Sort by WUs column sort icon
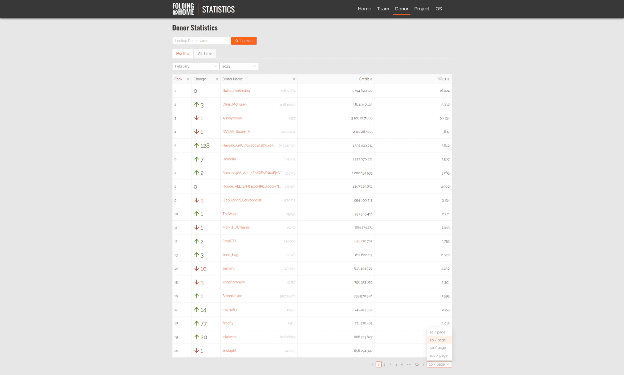 (448, 79)
